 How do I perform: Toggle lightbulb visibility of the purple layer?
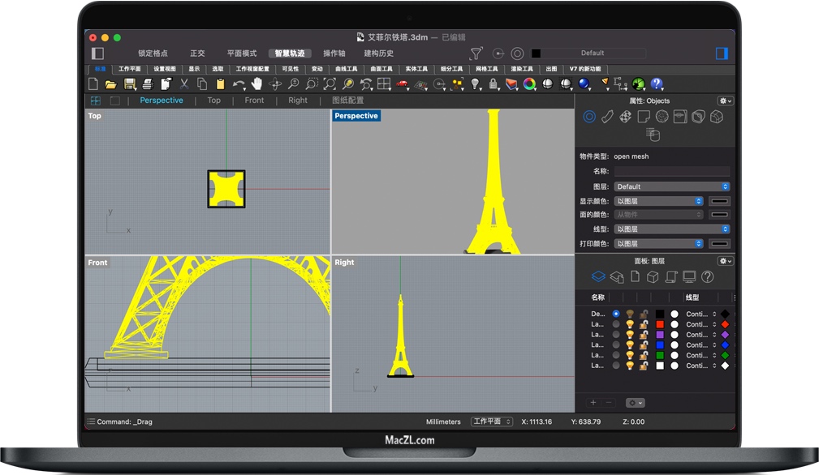tap(630, 335)
